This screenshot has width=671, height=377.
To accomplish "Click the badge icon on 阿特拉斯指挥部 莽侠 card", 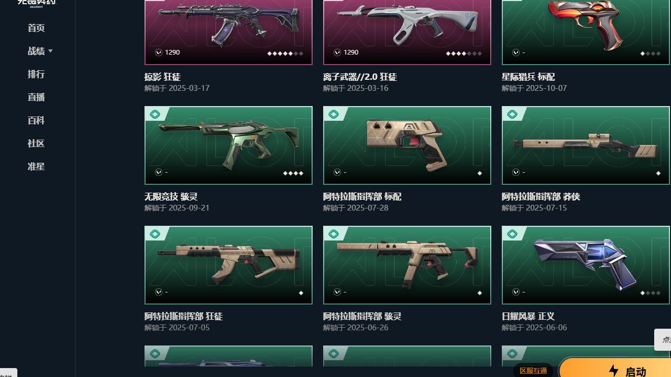I will click(512, 114).
